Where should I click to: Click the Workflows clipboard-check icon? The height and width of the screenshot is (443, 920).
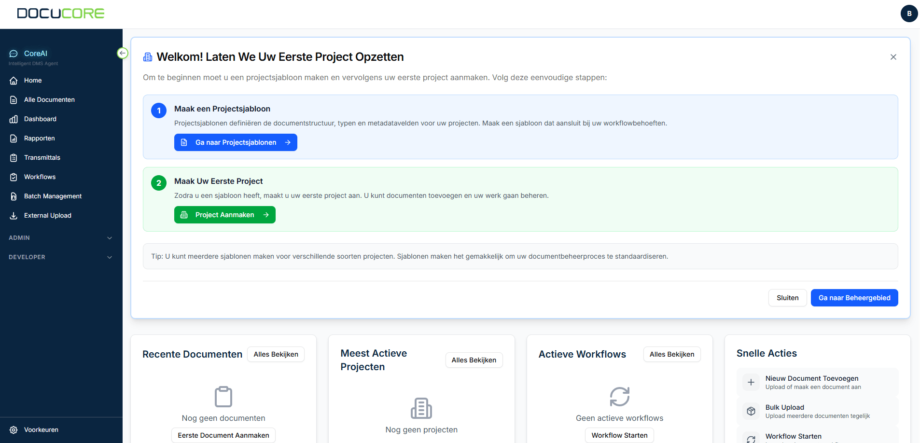click(x=14, y=177)
